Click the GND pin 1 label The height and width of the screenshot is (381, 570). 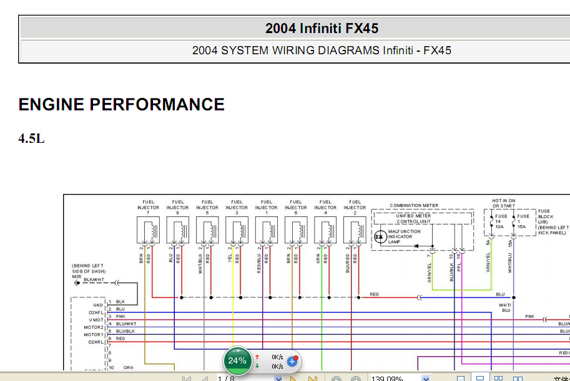[x=98, y=305]
